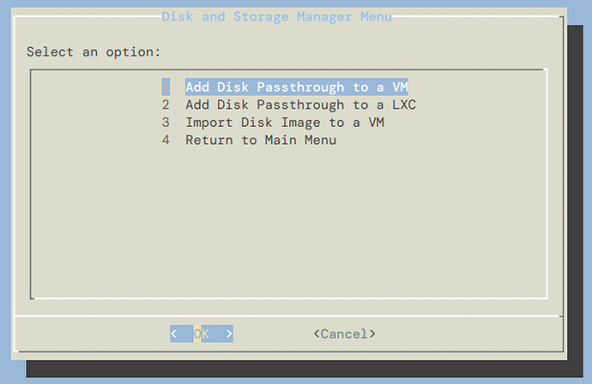
Task: Click the right angle bracket of OK
Action: (x=229, y=333)
